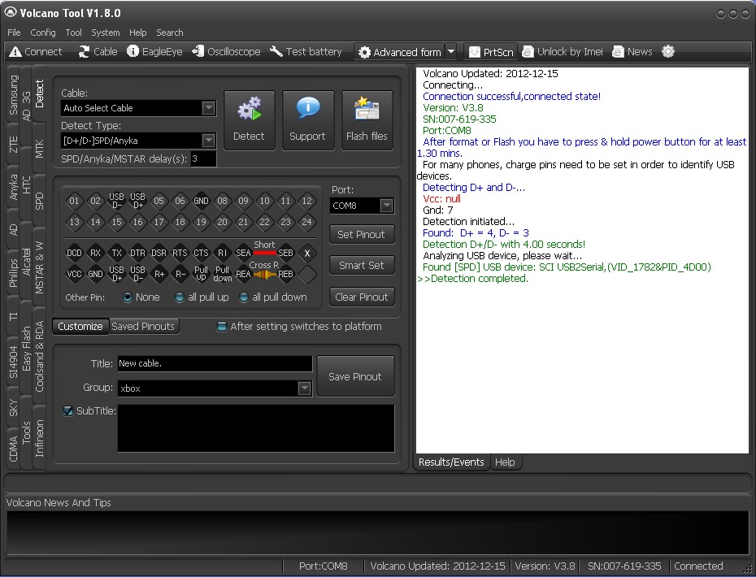Image resolution: width=756 pixels, height=577 pixels.
Task: Select the USB D+ pin in top row
Action: tap(137, 201)
